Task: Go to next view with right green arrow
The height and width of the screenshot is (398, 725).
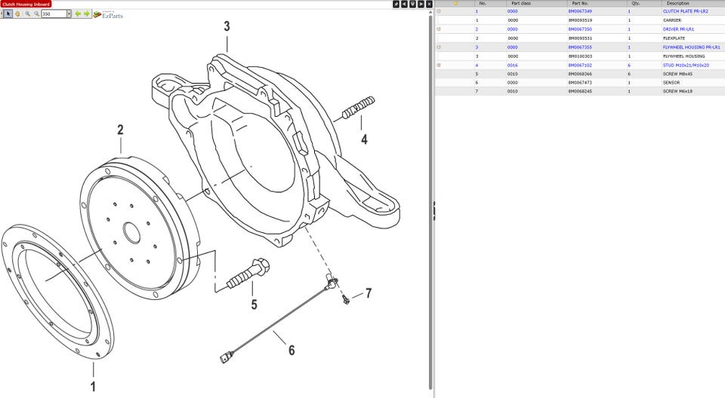Action: tap(86, 14)
